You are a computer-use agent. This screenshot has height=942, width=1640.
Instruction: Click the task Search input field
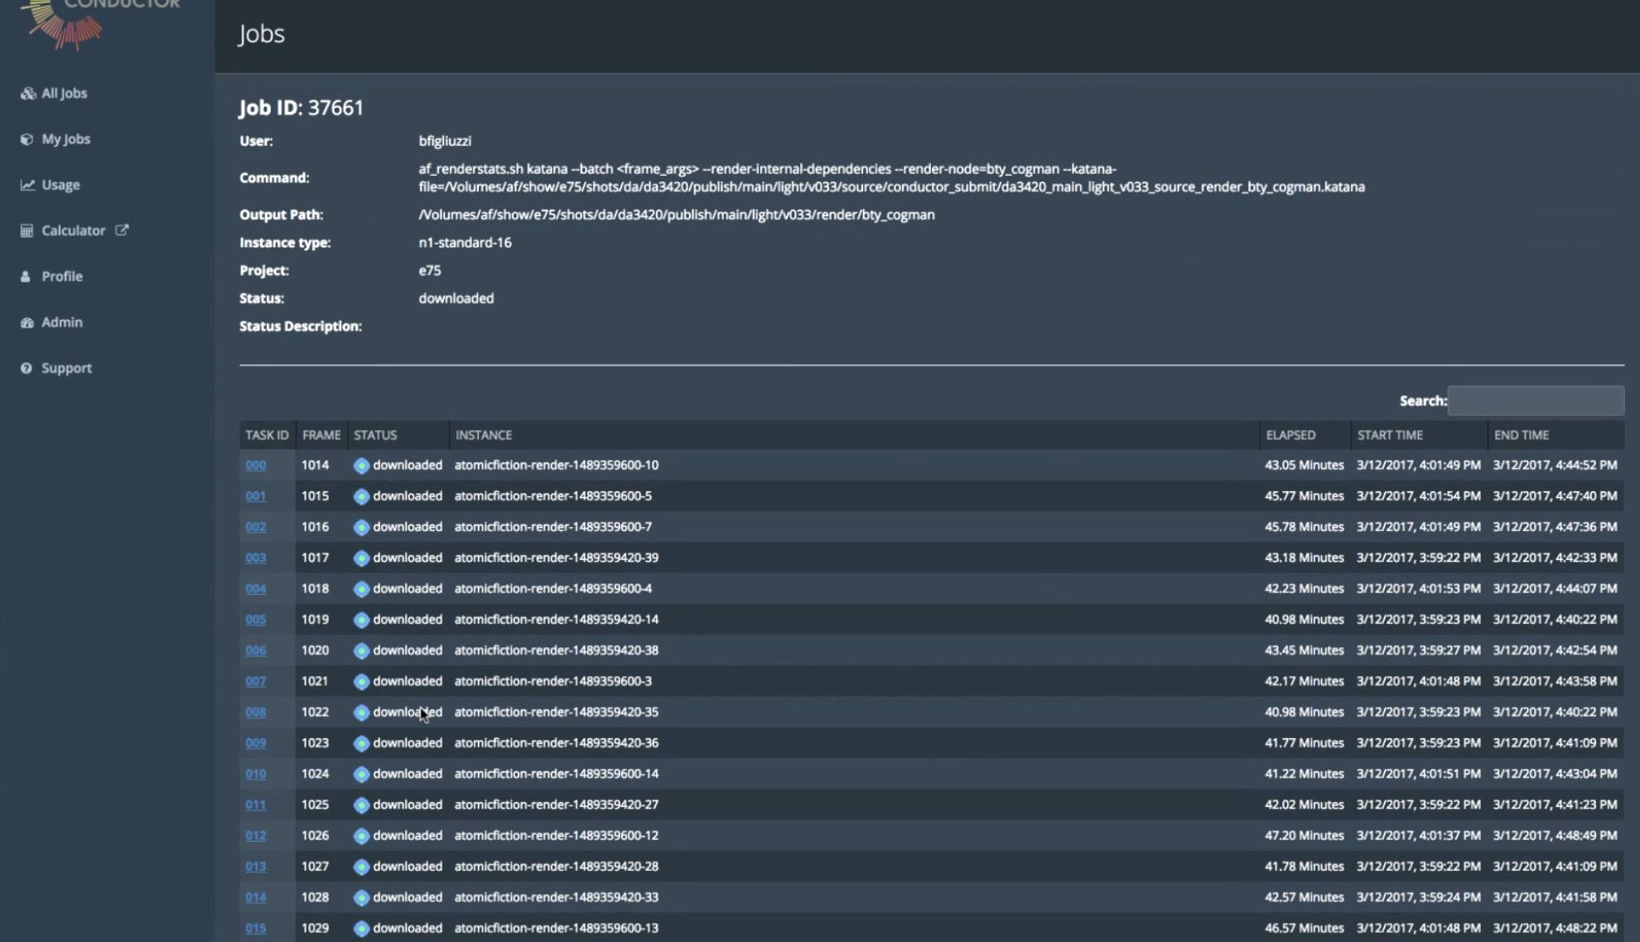[x=1536, y=401]
